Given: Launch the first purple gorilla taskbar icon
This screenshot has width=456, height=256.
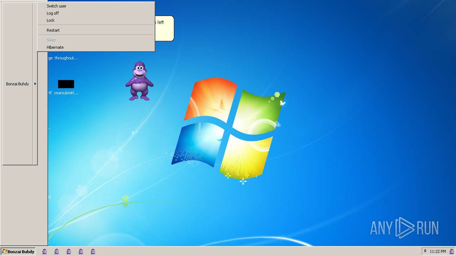Looking at the screenshot, I should click(45, 251).
